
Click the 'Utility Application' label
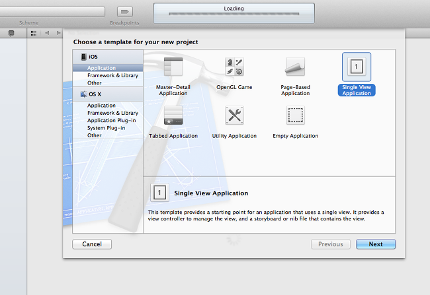pos(234,136)
